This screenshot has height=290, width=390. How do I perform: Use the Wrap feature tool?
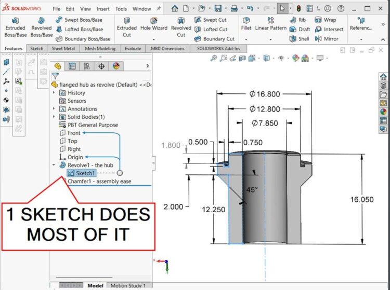[326, 20]
